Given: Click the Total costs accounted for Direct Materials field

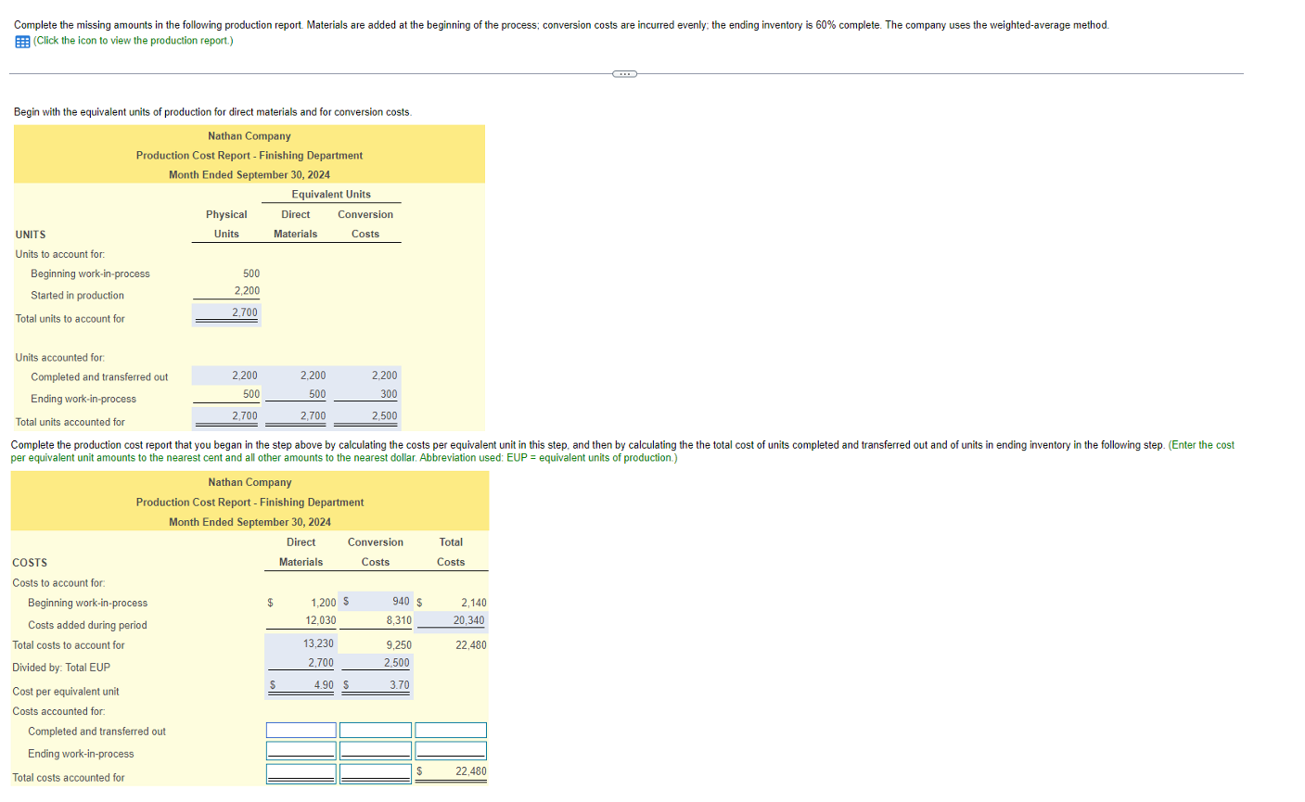Looking at the screenshot, I should (x=301, y=770).
